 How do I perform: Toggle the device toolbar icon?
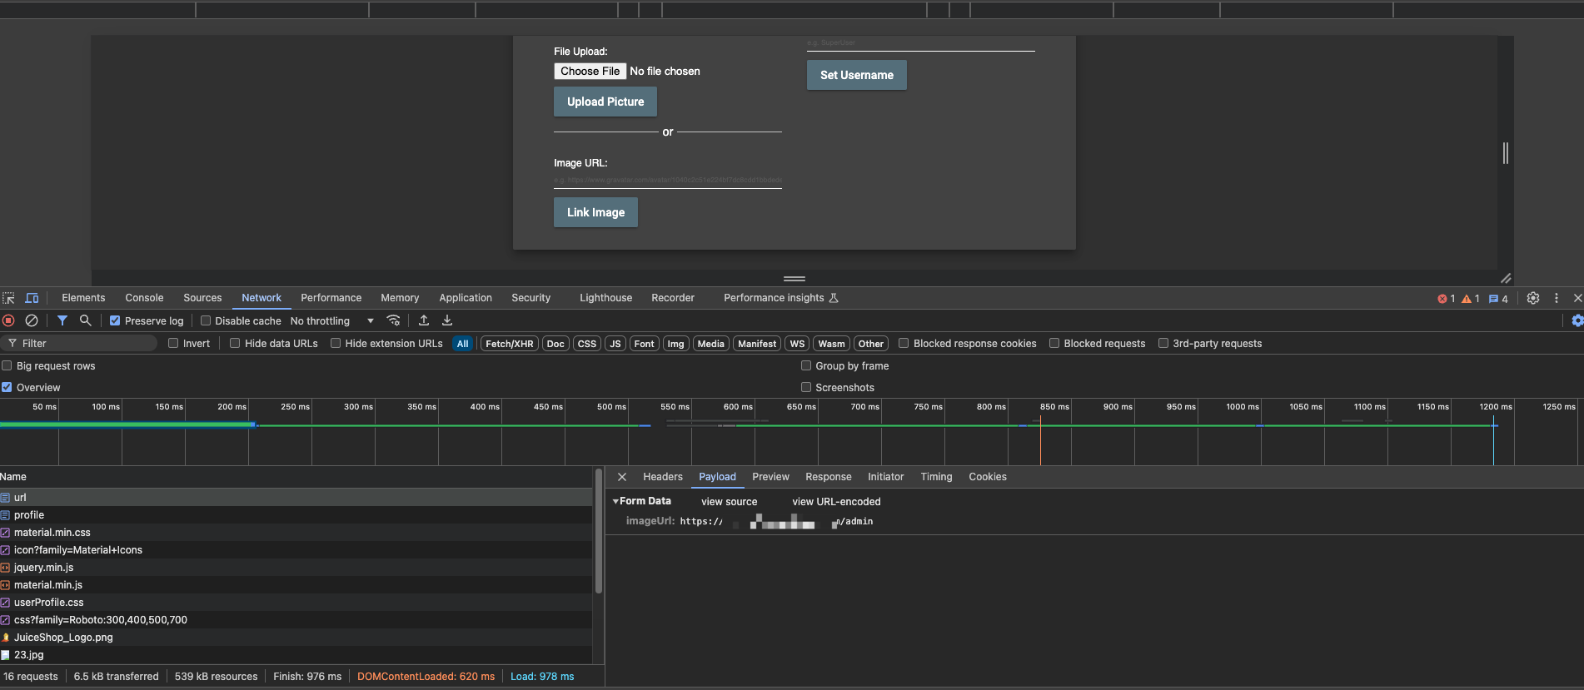point(32,298)
